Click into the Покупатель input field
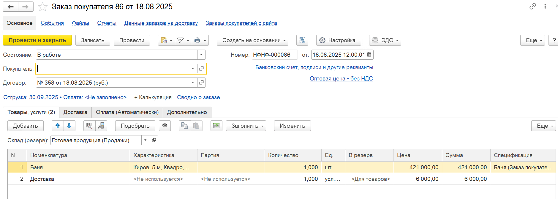 (112, 69)
